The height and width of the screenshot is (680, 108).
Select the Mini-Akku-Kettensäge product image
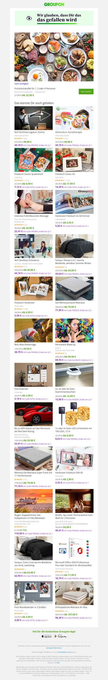(33, 330)
